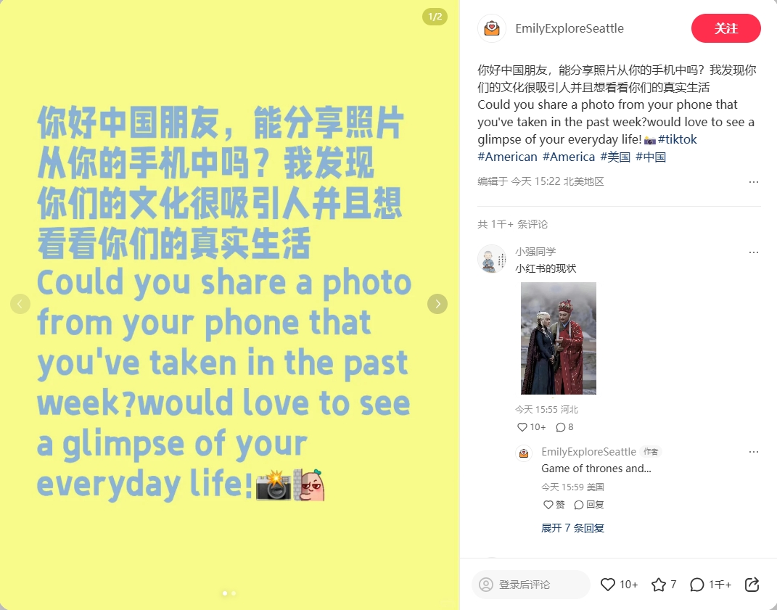This screenshot has height=610, width=777.
Task: Click the 登录后评论 comment input field
Action: point(531,585)
